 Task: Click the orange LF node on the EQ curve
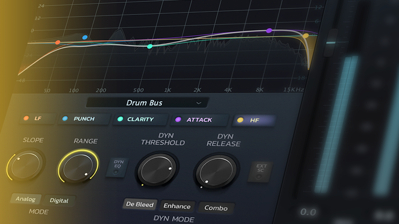(58, 42)
